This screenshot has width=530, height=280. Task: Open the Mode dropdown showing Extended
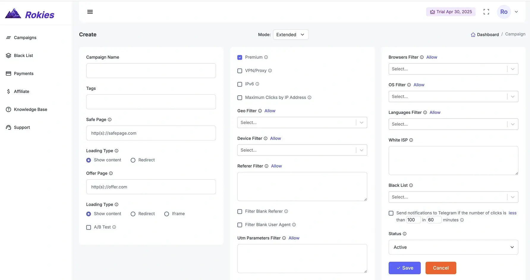pos(290,34)
